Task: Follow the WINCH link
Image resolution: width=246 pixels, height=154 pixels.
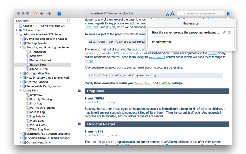Action: coord(110,27)
